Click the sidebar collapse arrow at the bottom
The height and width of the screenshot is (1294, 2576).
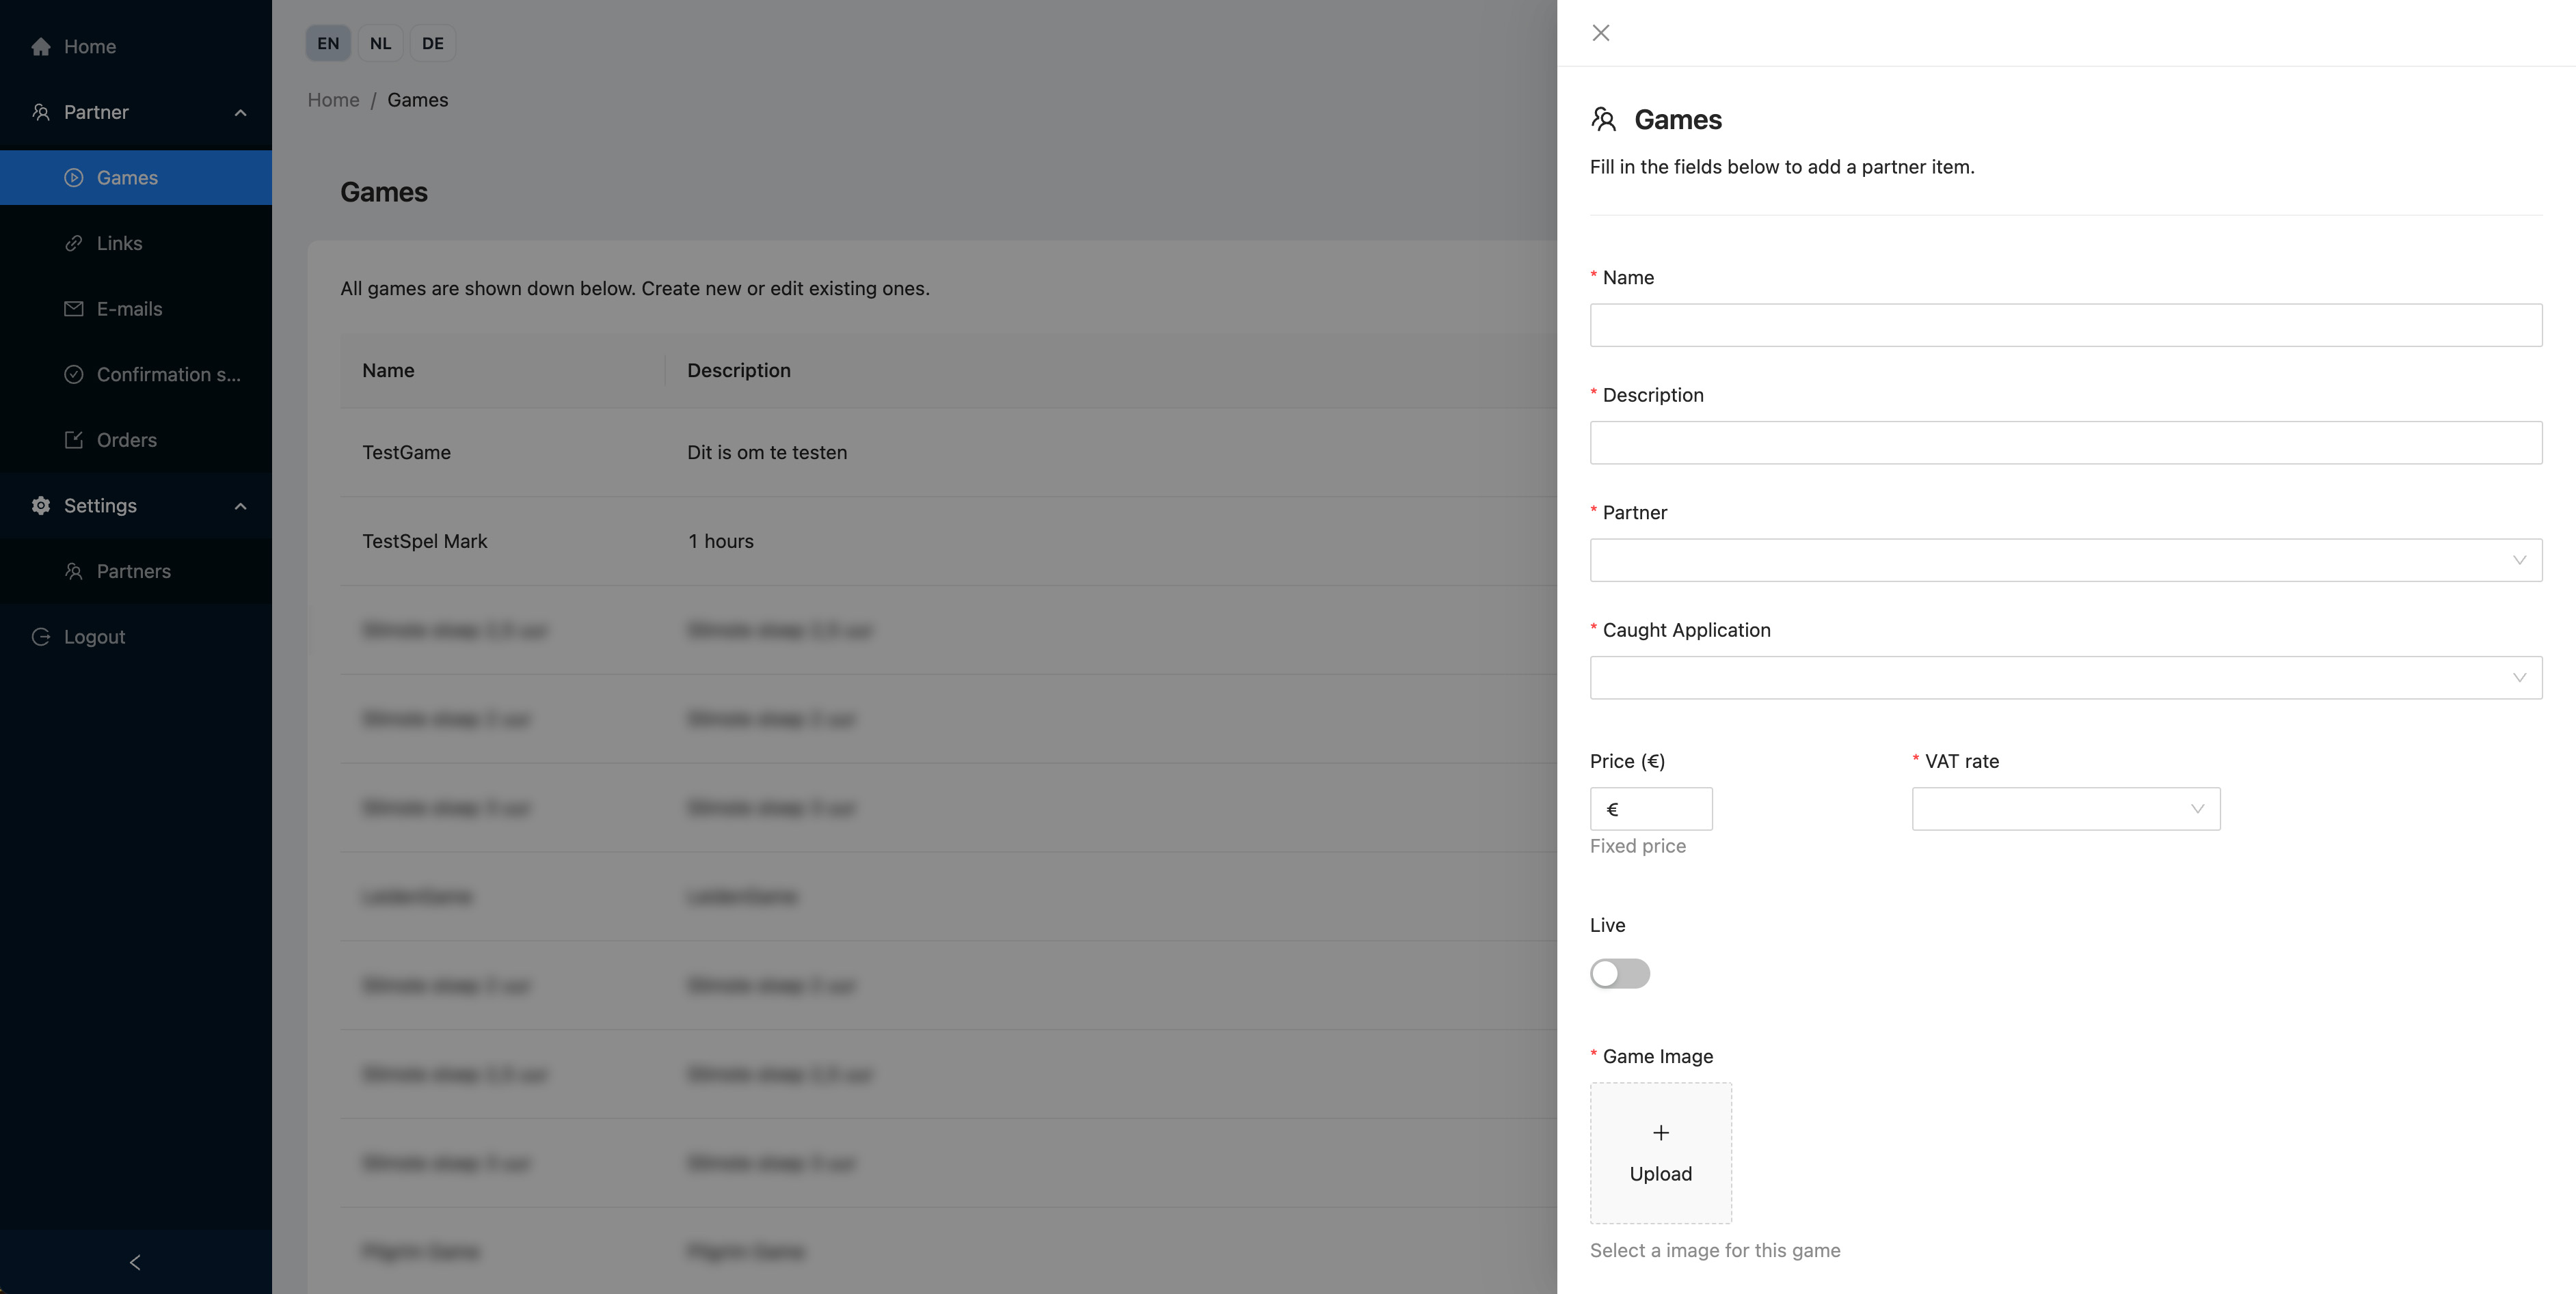point(135,1262)
